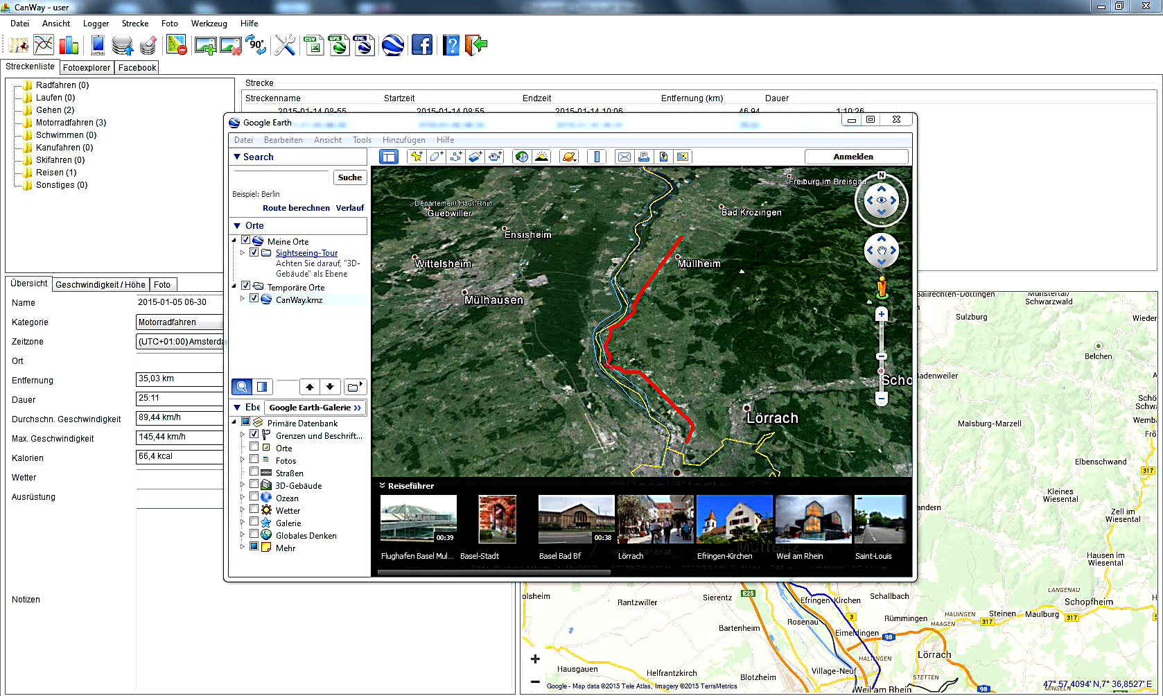This screenshot has height=696, width=1163.
Task: Uncheck the CanWay.kmz checkbox
Action: (254, 299)
